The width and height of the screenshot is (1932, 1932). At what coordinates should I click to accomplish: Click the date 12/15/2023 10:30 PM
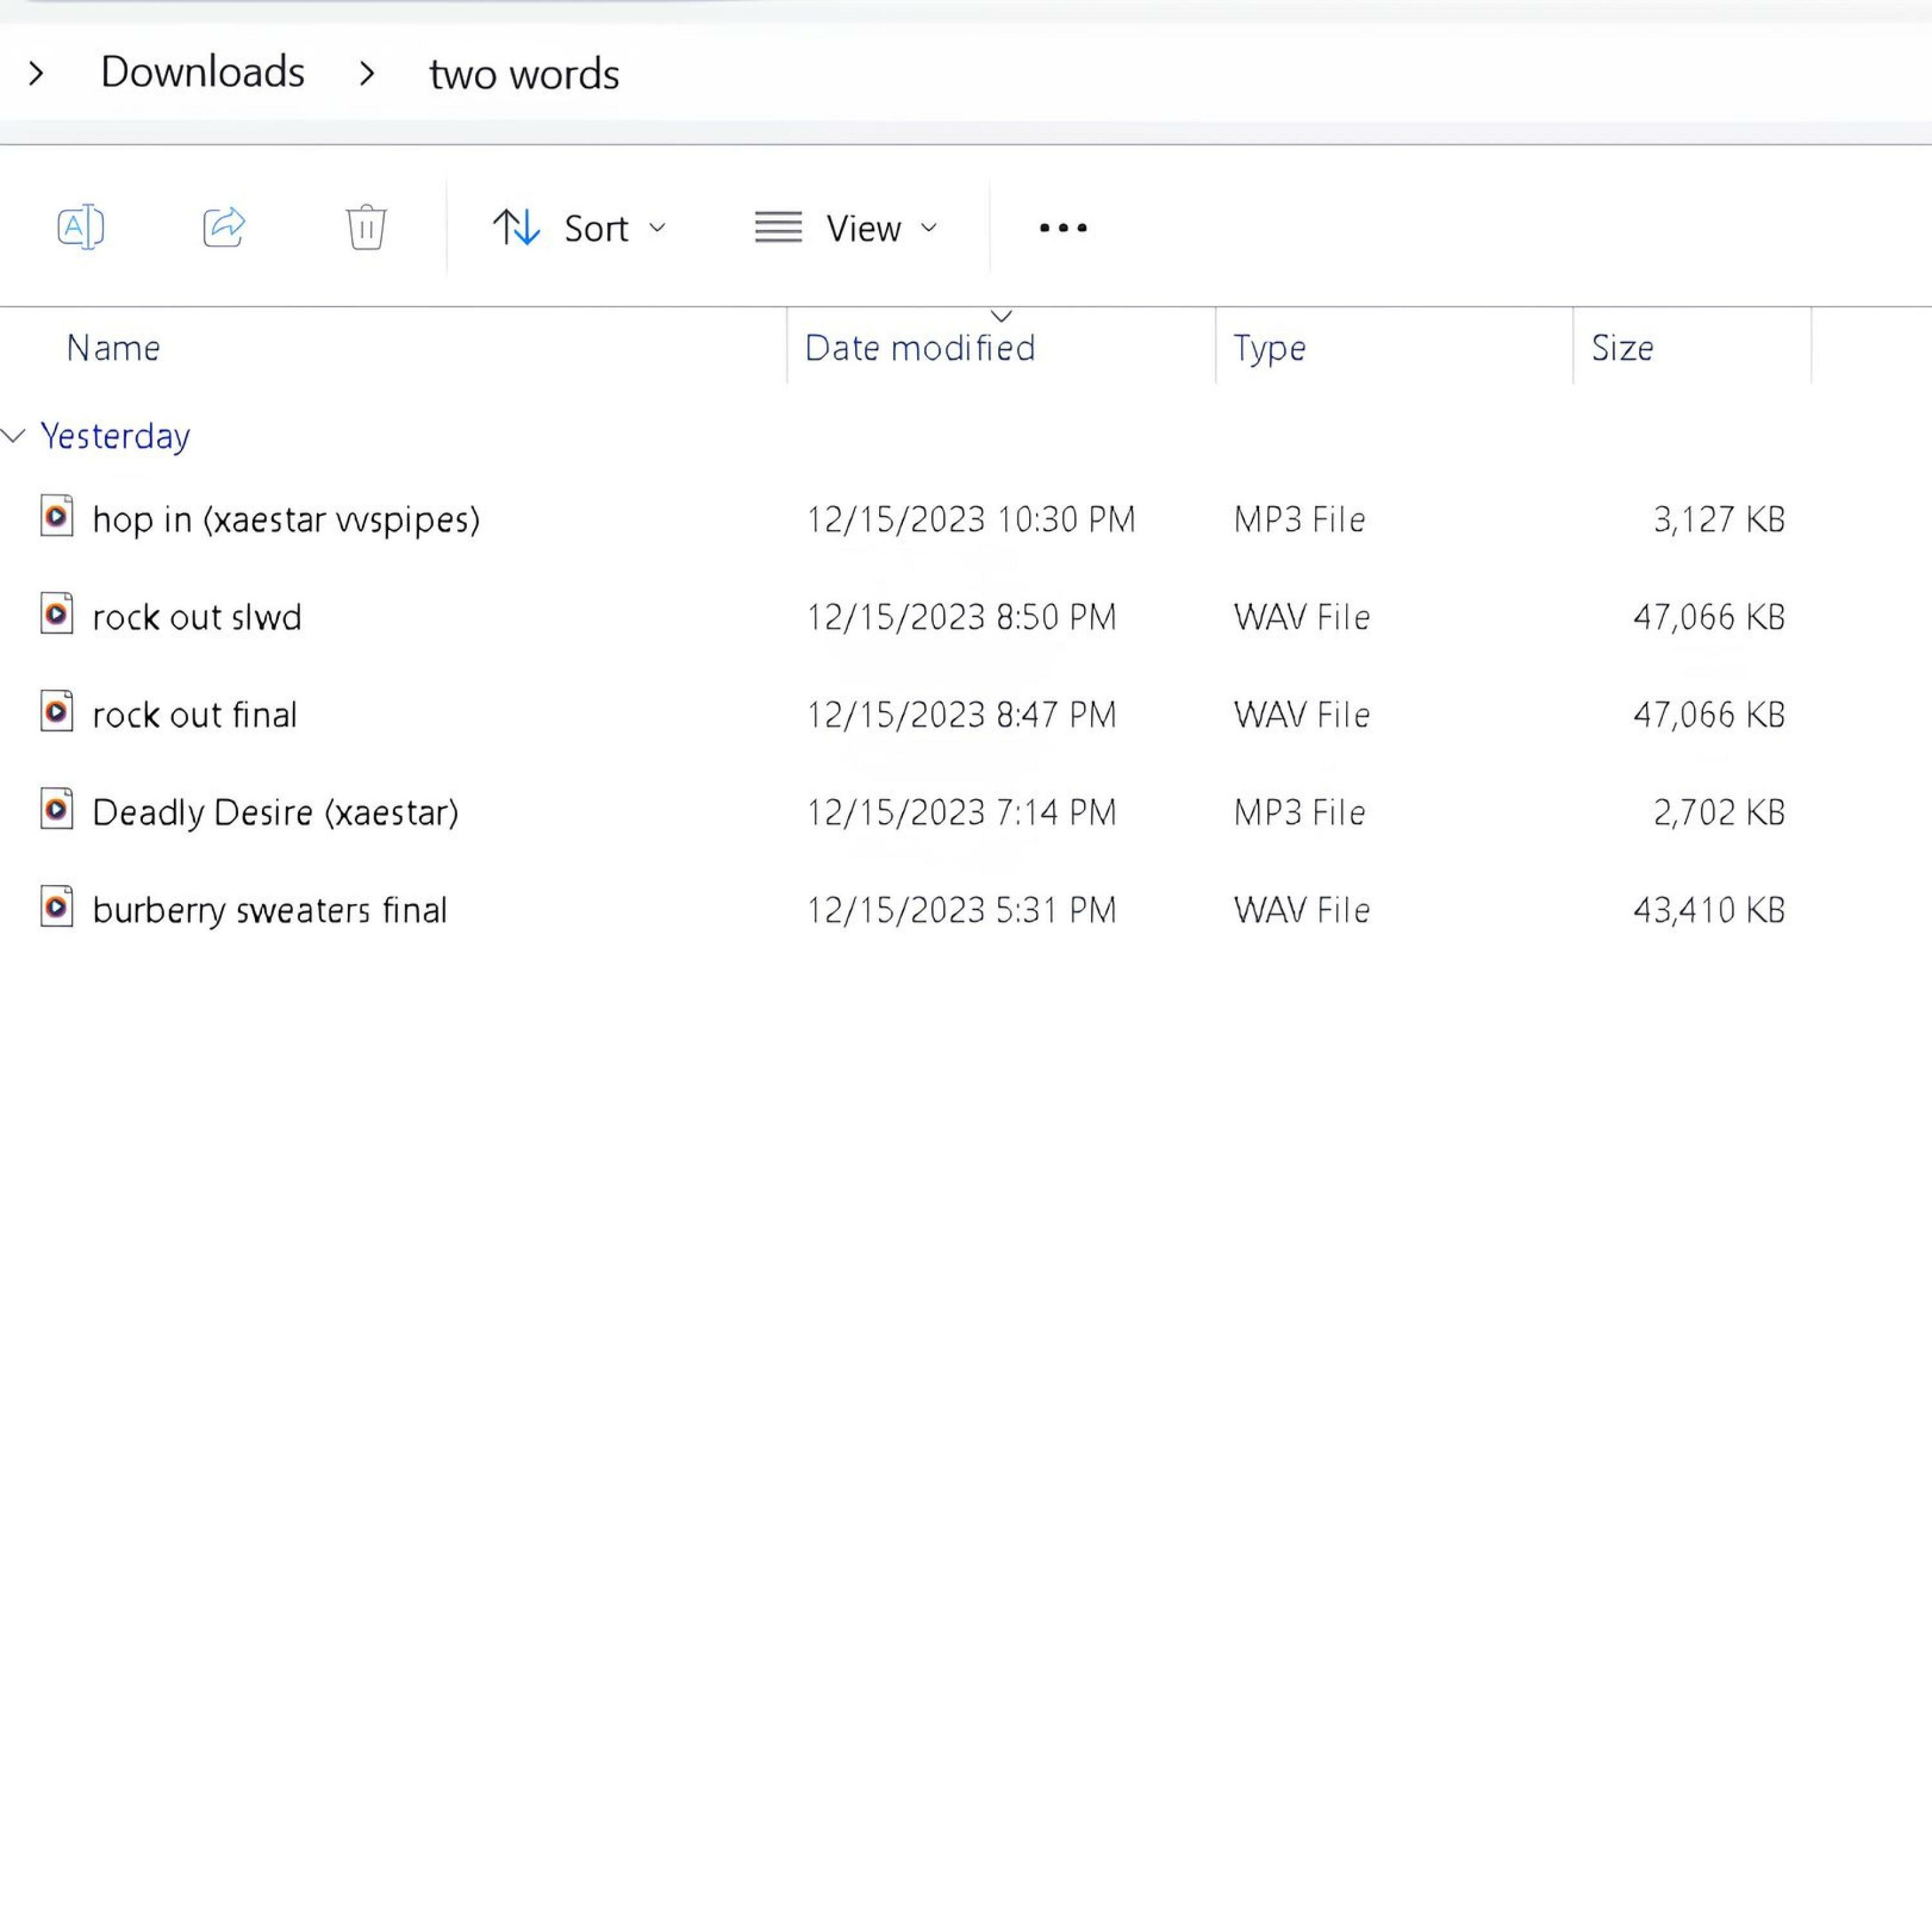(x=971, y=520)
